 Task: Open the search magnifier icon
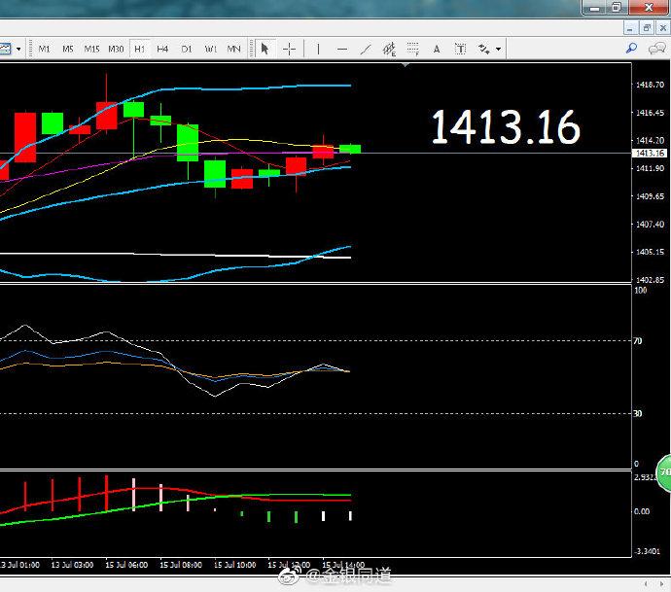[631, 49]
